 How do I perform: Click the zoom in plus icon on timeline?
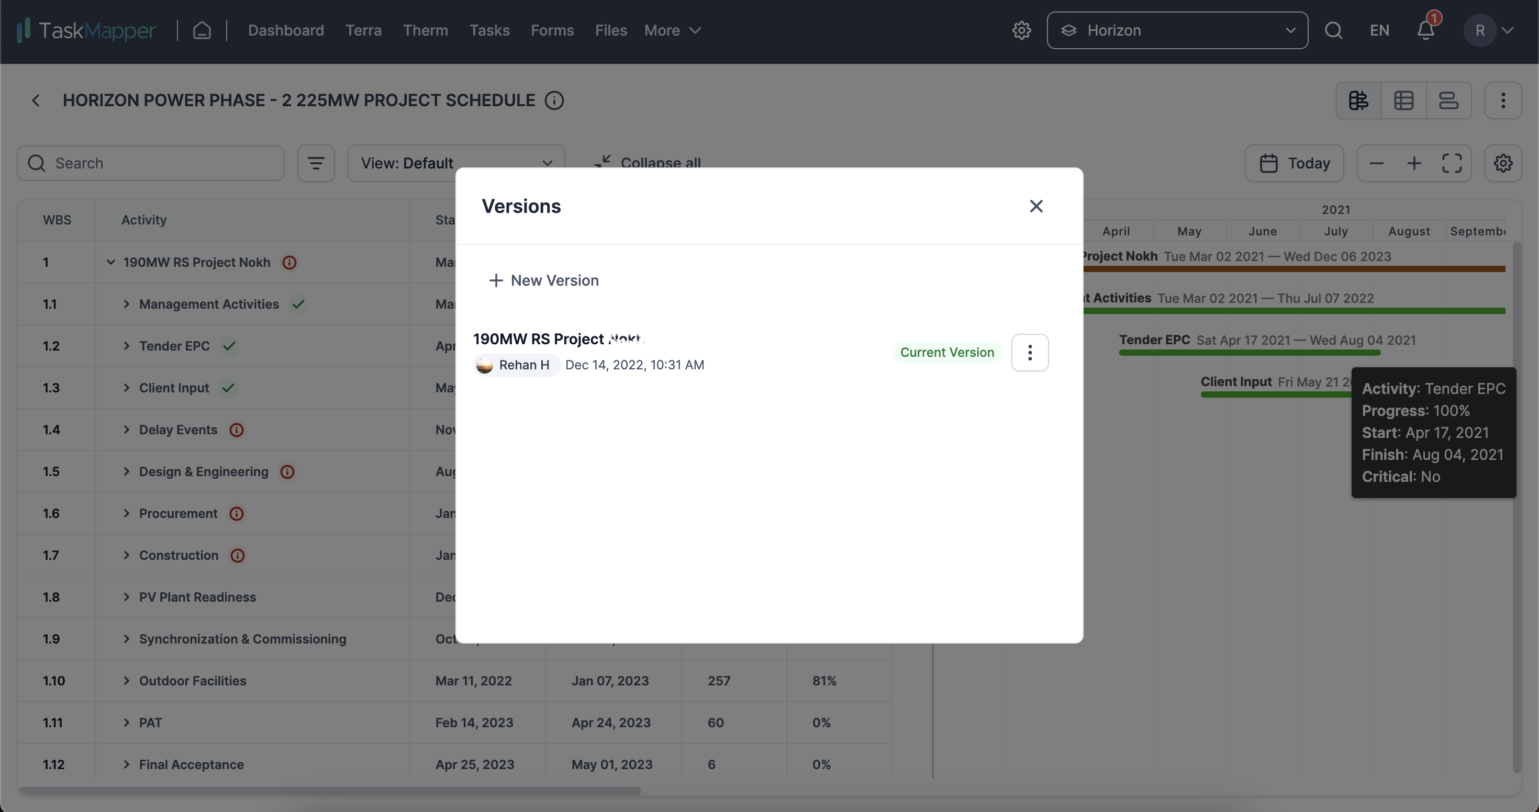tap(1414, 163)
